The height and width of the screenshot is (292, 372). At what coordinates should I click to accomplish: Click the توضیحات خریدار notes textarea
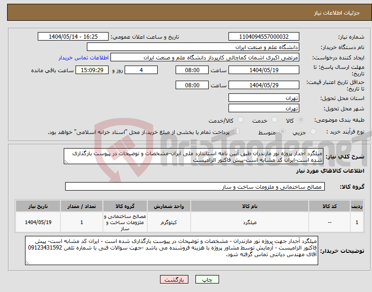(171, 250)
